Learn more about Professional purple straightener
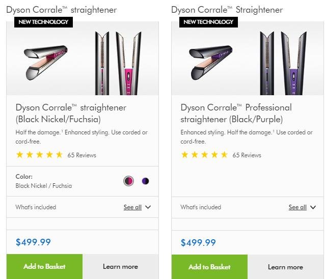The height and width of the screenshot is (279, 325). click(x=285, y=267)
